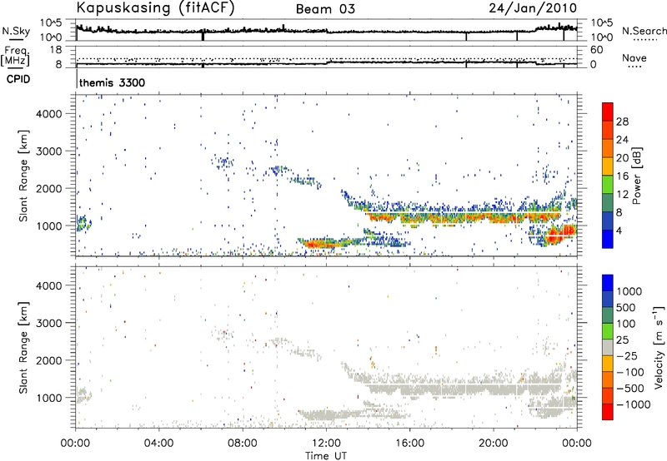Select the "-100" tick on Velocity color bar
Screen dimensions: 667x461
[x=630, y=372]
